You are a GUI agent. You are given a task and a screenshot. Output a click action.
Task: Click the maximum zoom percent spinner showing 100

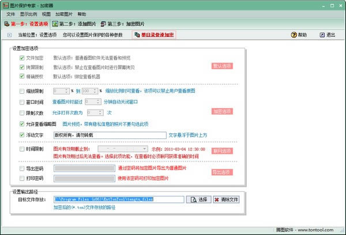(x=90, y=91)
